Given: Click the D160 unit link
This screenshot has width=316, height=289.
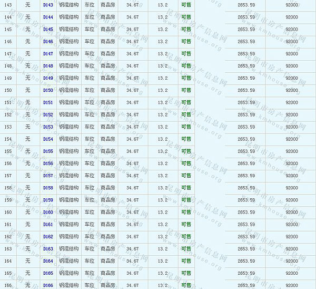Looking at the screenshot, I should pyautogui.click(x=48, y=212).
